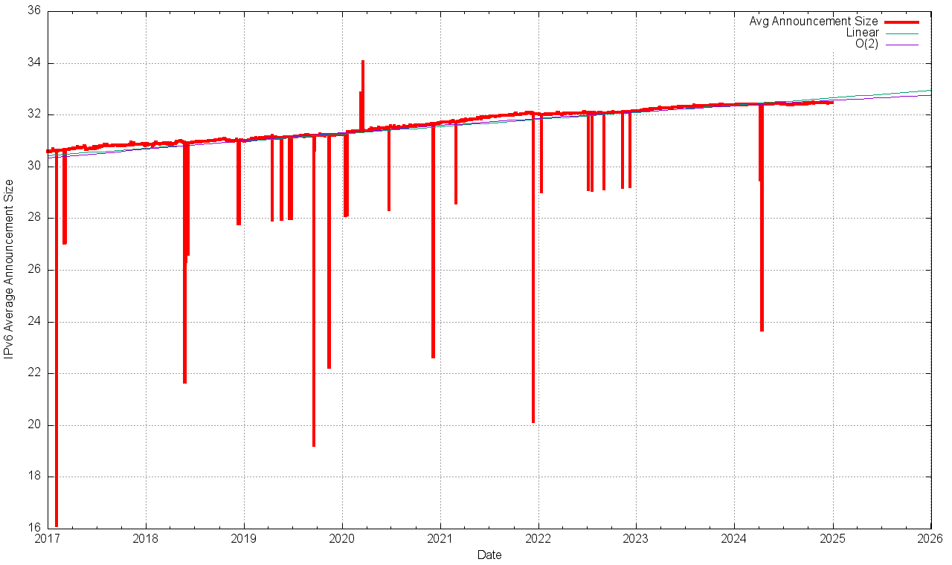Click the y-axis value 36 at the top

[x=34, y=12]
